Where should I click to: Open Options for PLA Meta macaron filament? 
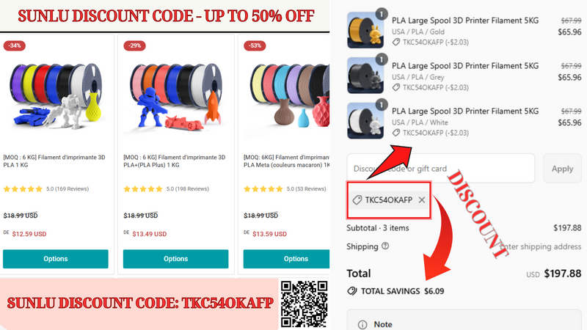[286, 259]
